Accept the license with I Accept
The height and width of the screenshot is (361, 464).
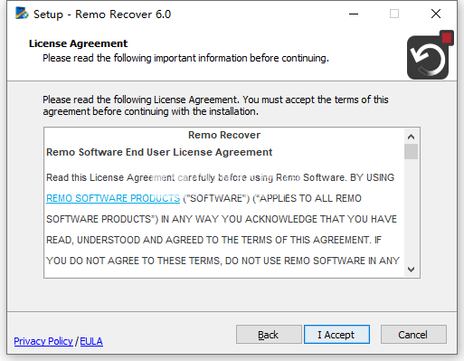coord(336,335)
